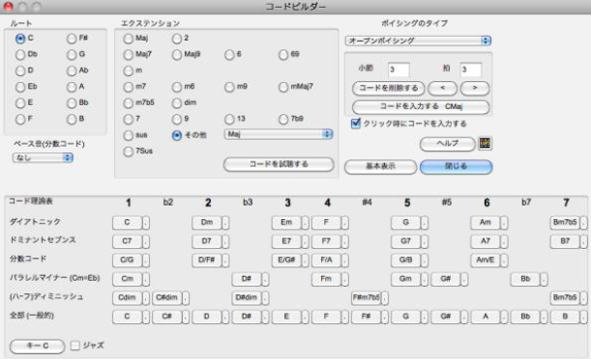Insert the D#dim chord

coord(247,298)
